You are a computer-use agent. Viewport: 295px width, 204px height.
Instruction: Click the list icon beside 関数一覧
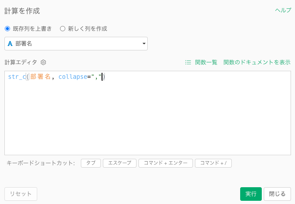pyautogui.click(x=188, y=62)
